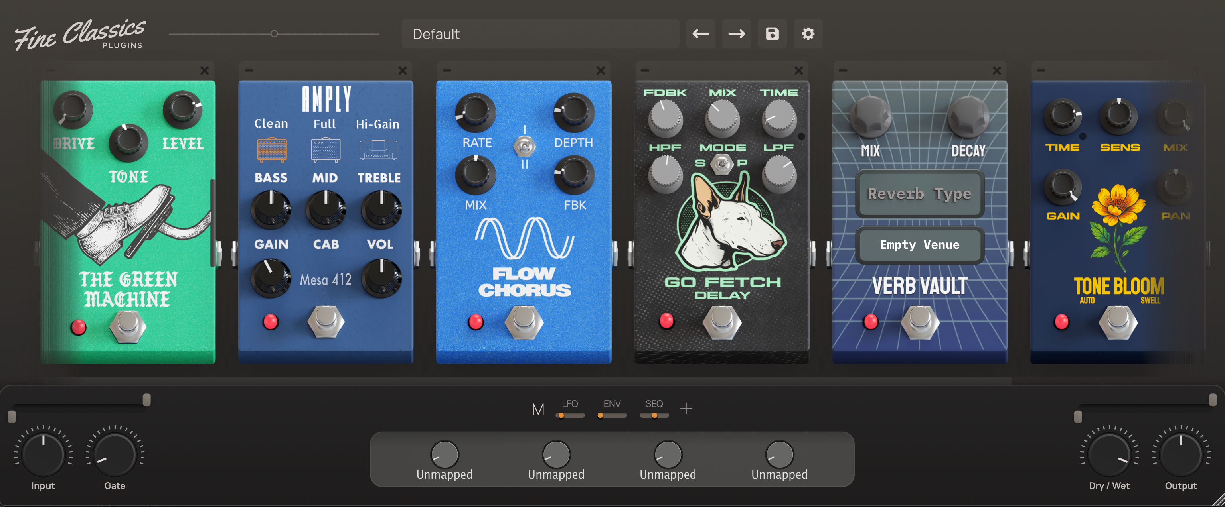Flip the Go Fetch Delay S/P mode switch
The width and height of the screenshot is (1225, 507).
coord(721,164)
